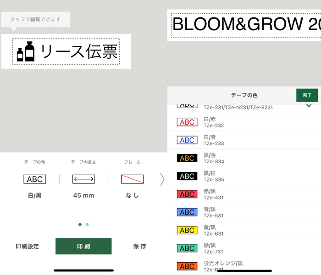Tap the 黄/黒 tape name text
The width and height of the screenshot is (321, 275).
tap(210, 227)
